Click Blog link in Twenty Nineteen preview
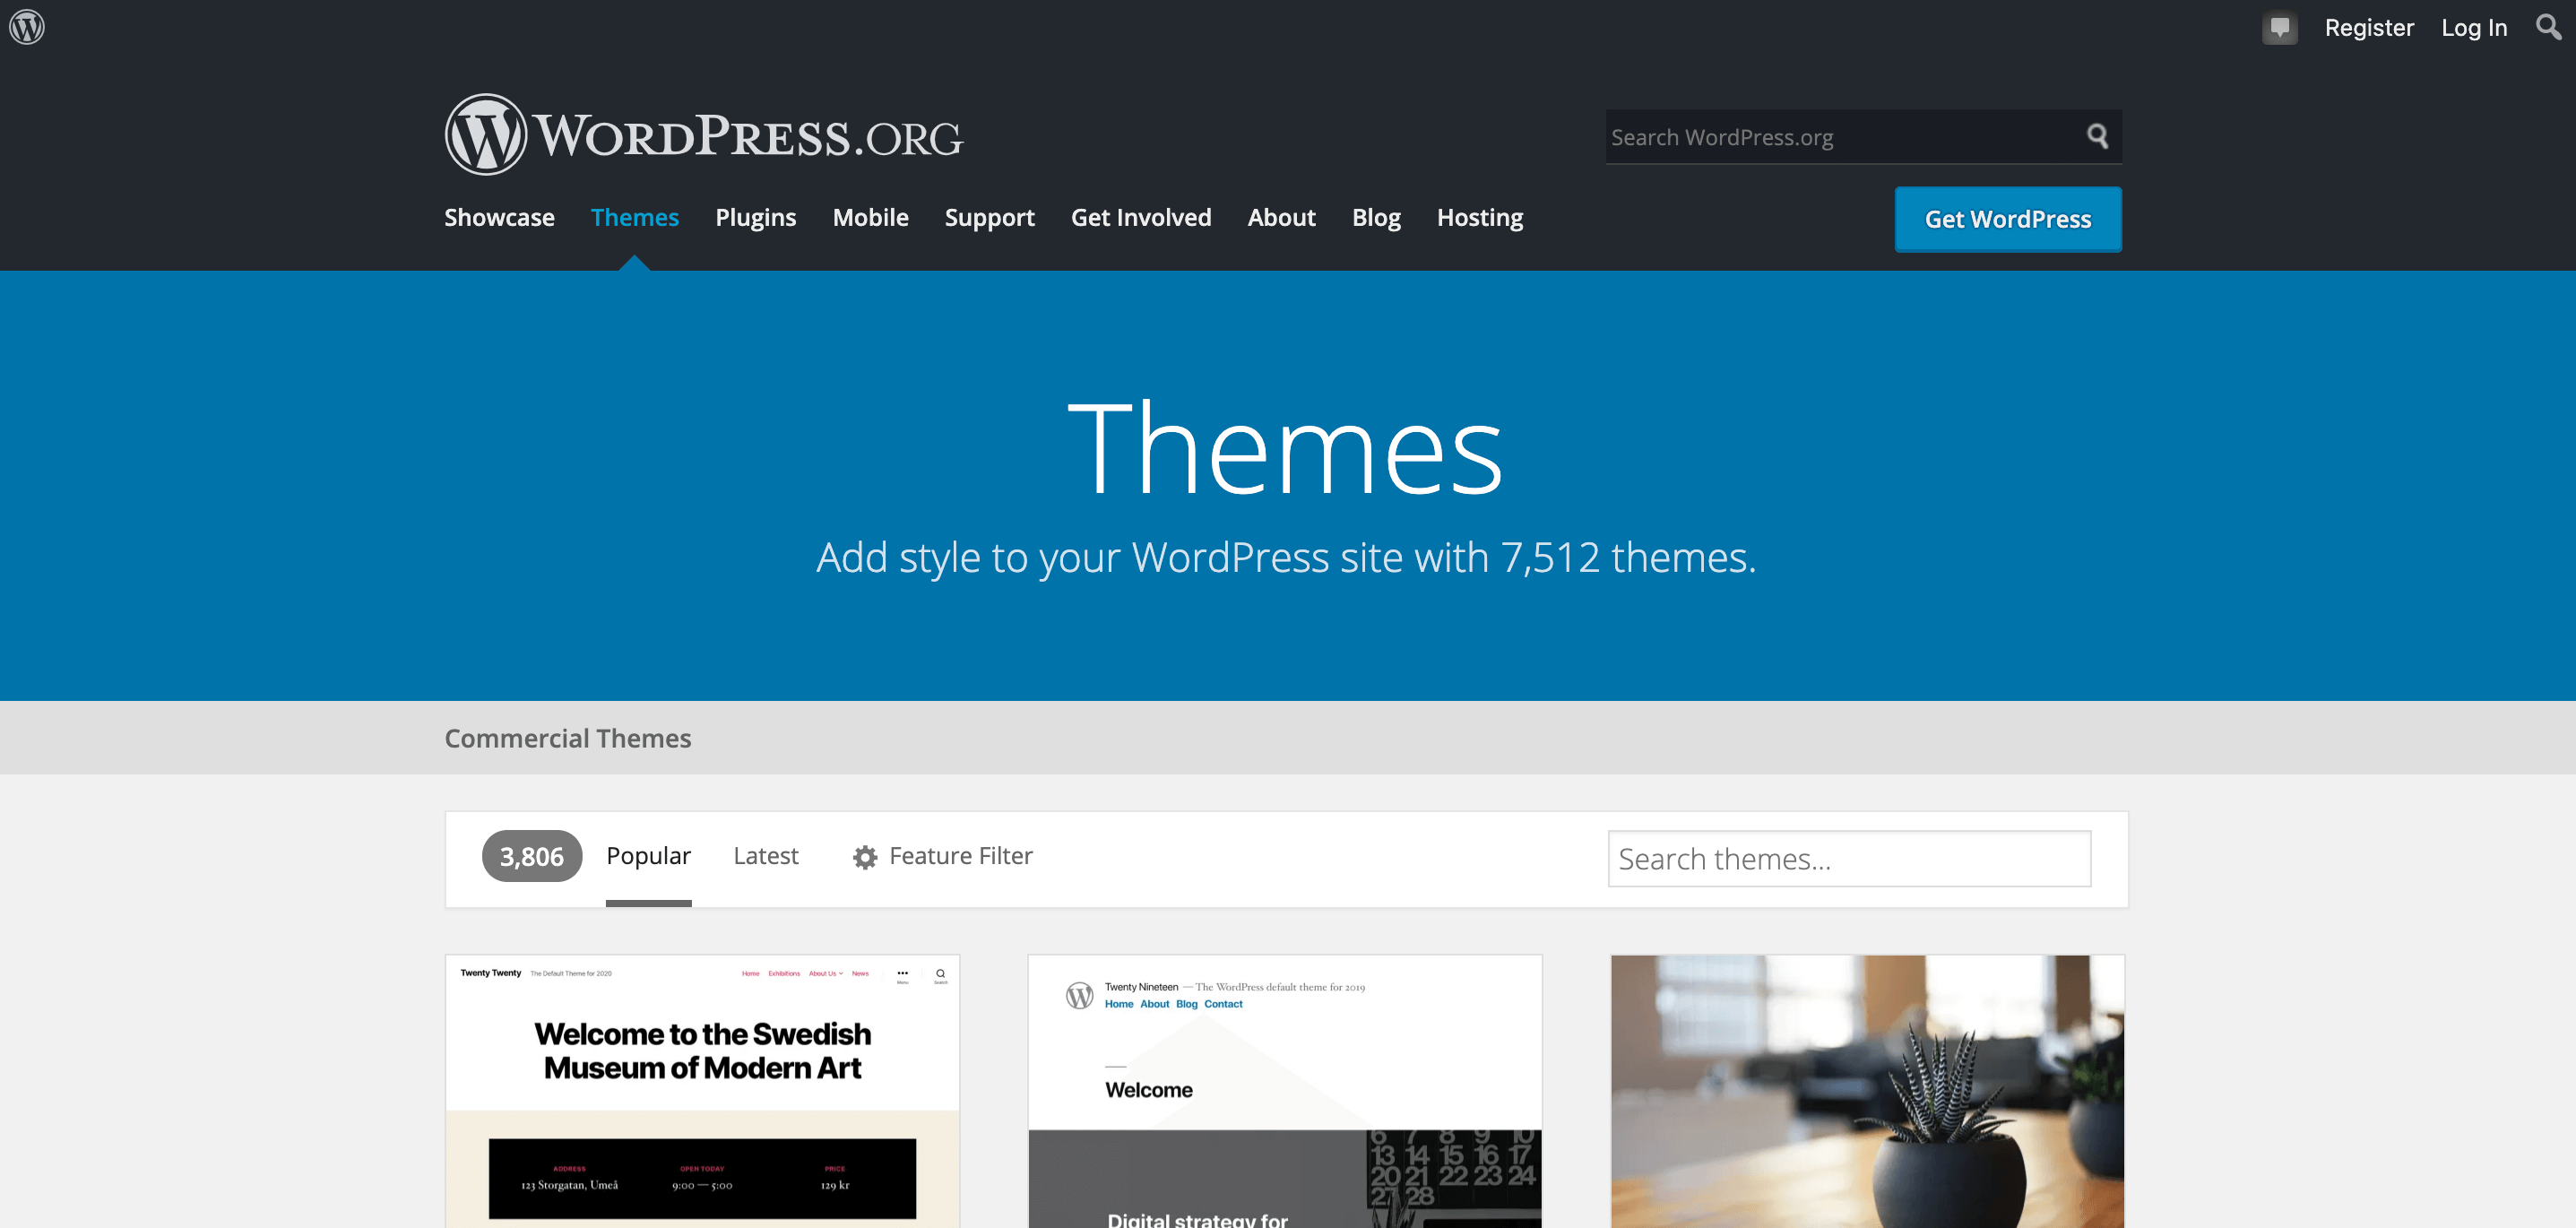 tap(1186, 1004)
